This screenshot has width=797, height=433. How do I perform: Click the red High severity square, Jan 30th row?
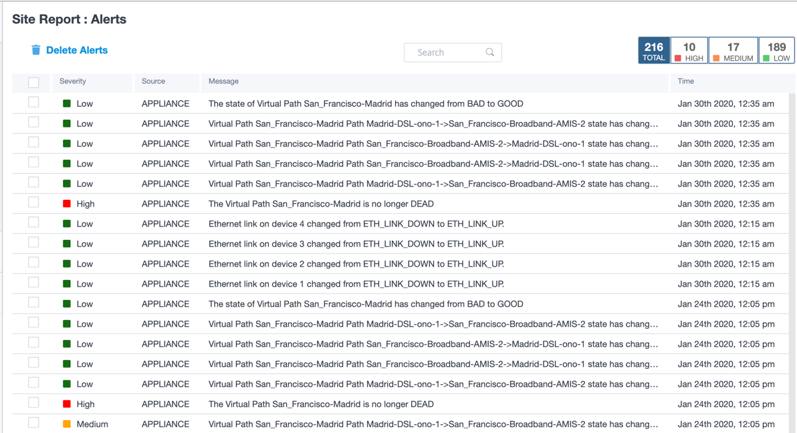[67, 204]
